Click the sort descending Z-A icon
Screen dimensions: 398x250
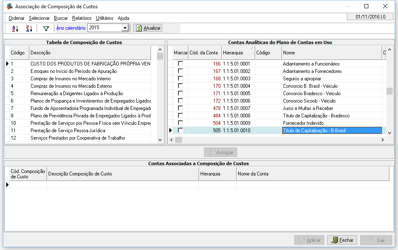[29, 28]
